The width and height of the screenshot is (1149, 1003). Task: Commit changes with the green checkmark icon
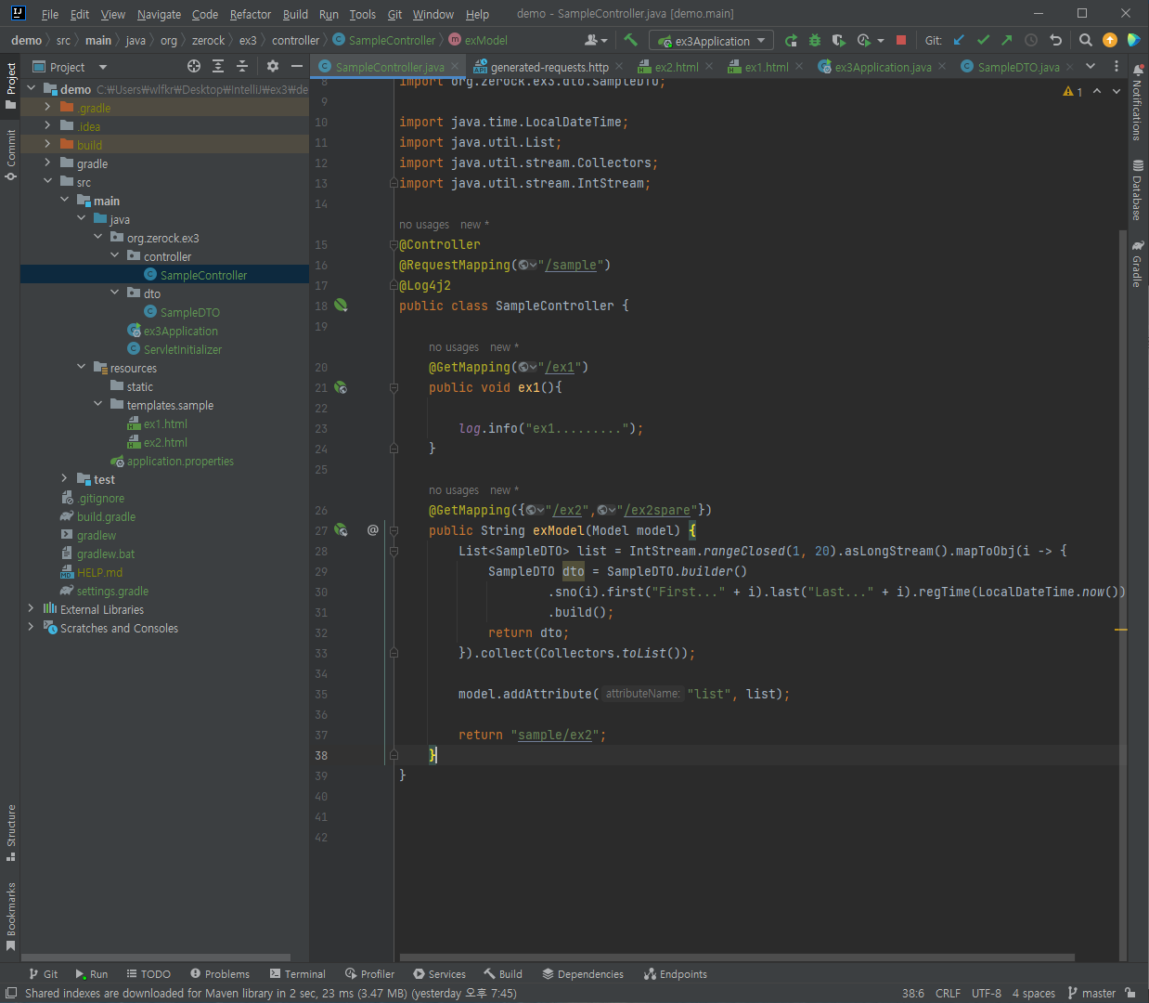(x=984, y=40)
